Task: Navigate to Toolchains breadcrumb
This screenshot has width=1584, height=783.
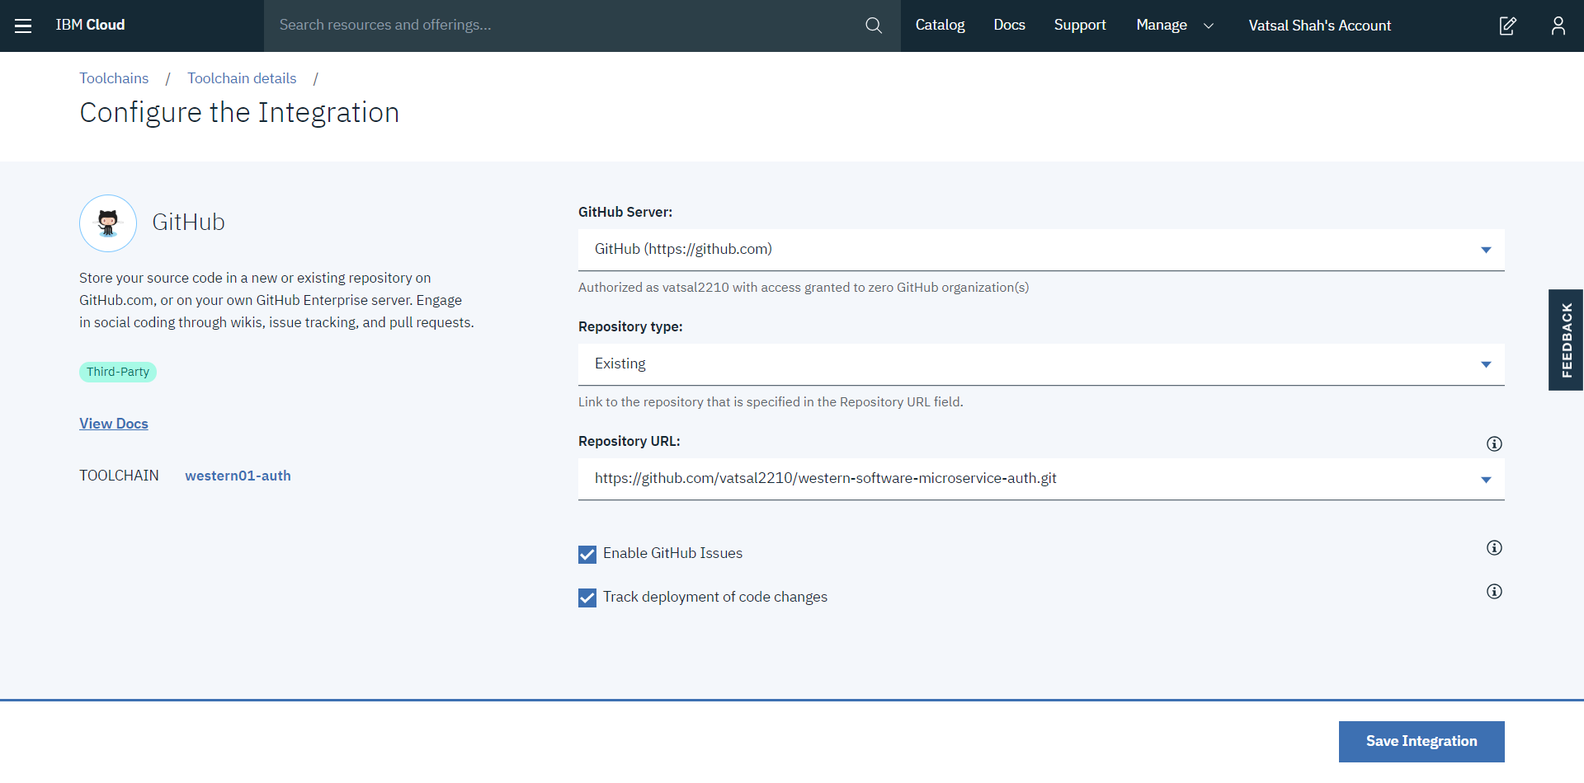Action: click(x=114, y=78)
